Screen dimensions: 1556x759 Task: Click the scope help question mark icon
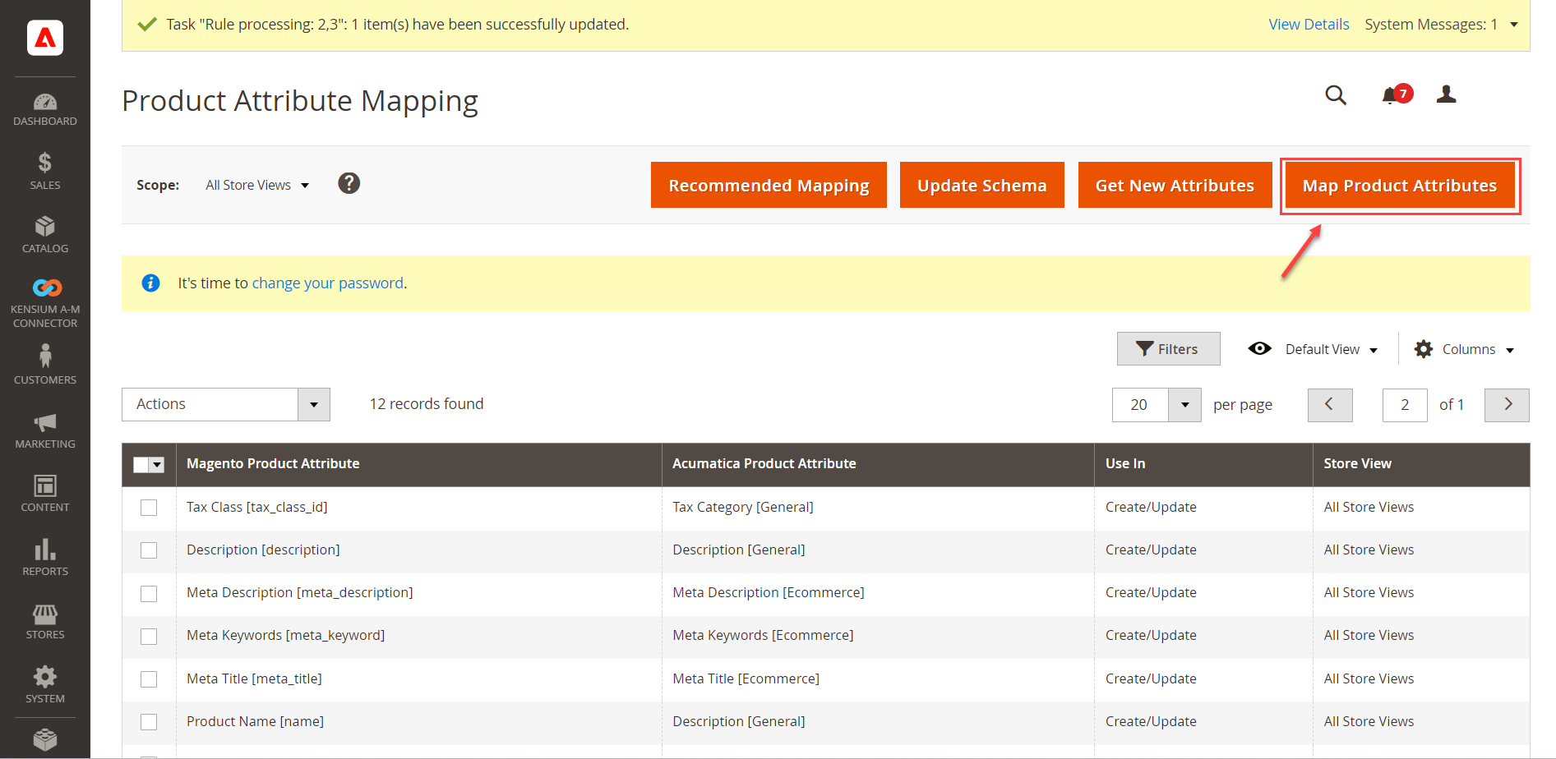349,183
